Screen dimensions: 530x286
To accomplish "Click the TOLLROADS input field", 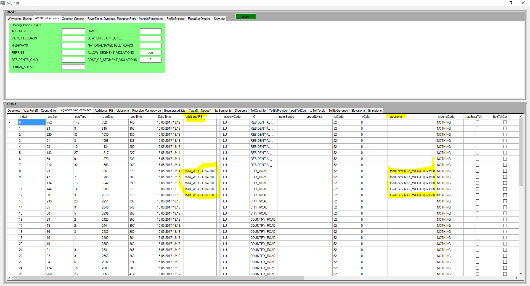I will point(73,31).
